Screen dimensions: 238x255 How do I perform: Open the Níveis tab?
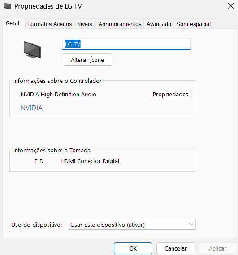click(x=85, y=24)
